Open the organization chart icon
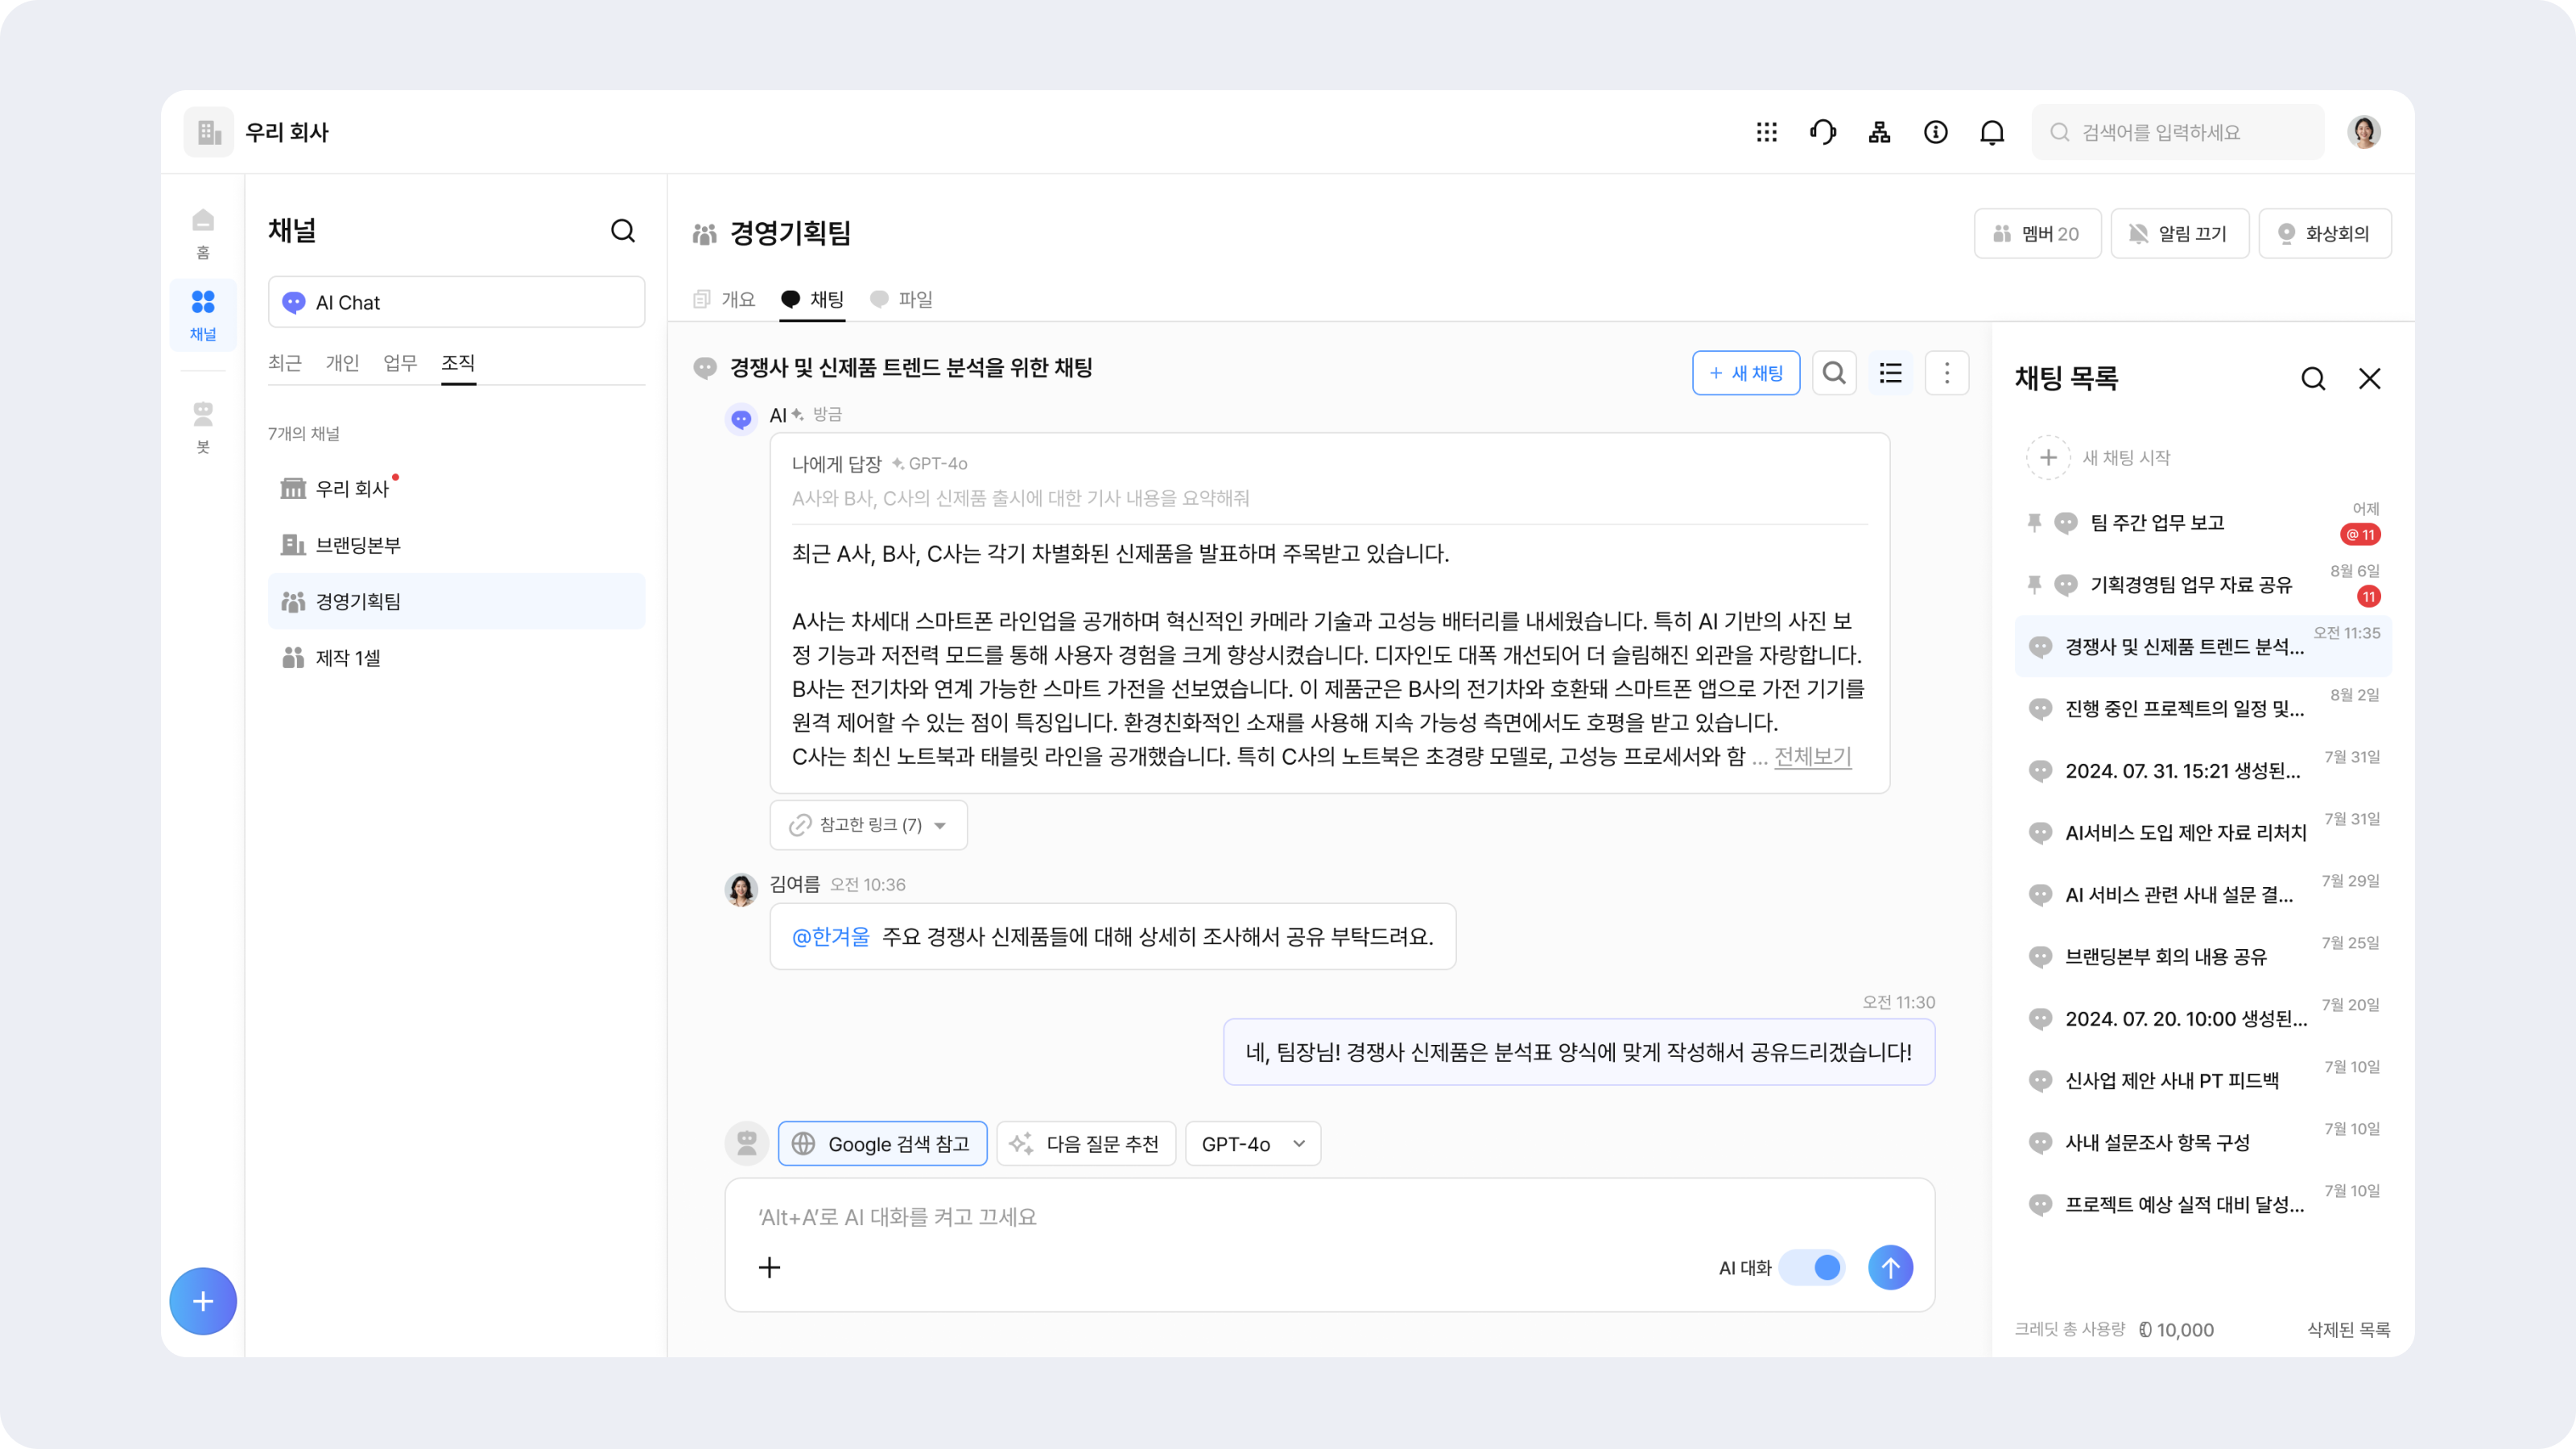The image size is (2576, 1449). coord(1879,132)
